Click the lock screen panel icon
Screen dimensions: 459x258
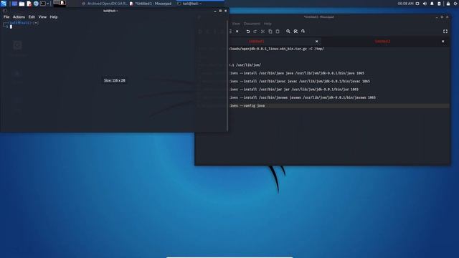(448, 4)
